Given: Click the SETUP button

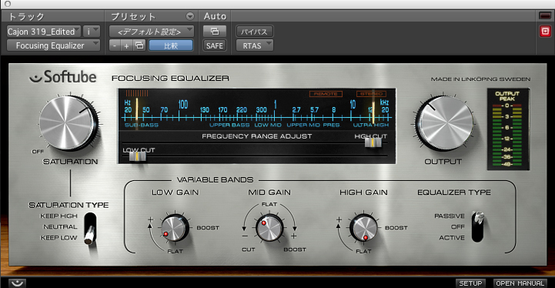Looking at the screenshot, I should coord(470,283).
